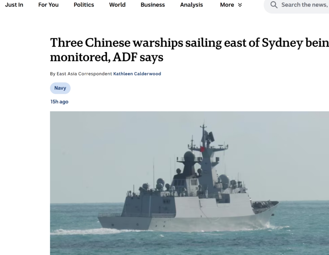Click the radar dome atop the warship

pyautogui.click(x=189, y=156)
